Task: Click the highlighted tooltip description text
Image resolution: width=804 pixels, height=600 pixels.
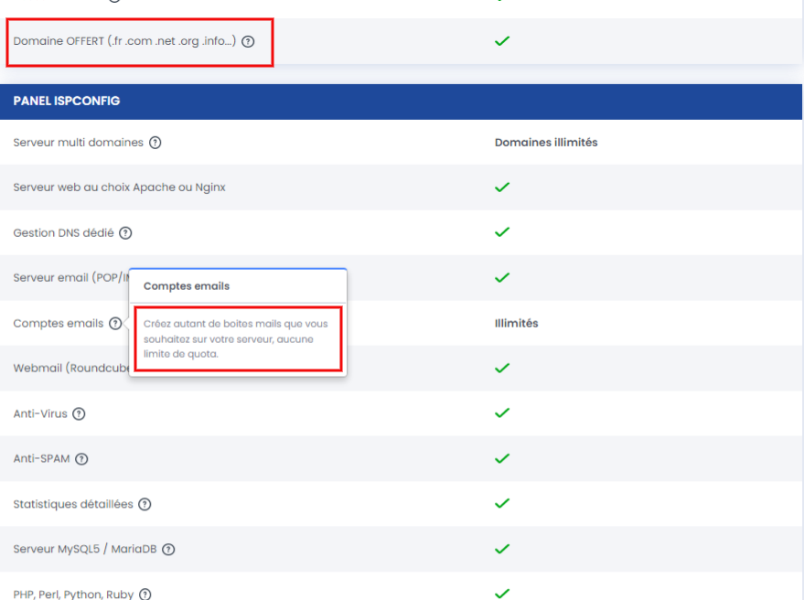Action: [x=238, y=339]
